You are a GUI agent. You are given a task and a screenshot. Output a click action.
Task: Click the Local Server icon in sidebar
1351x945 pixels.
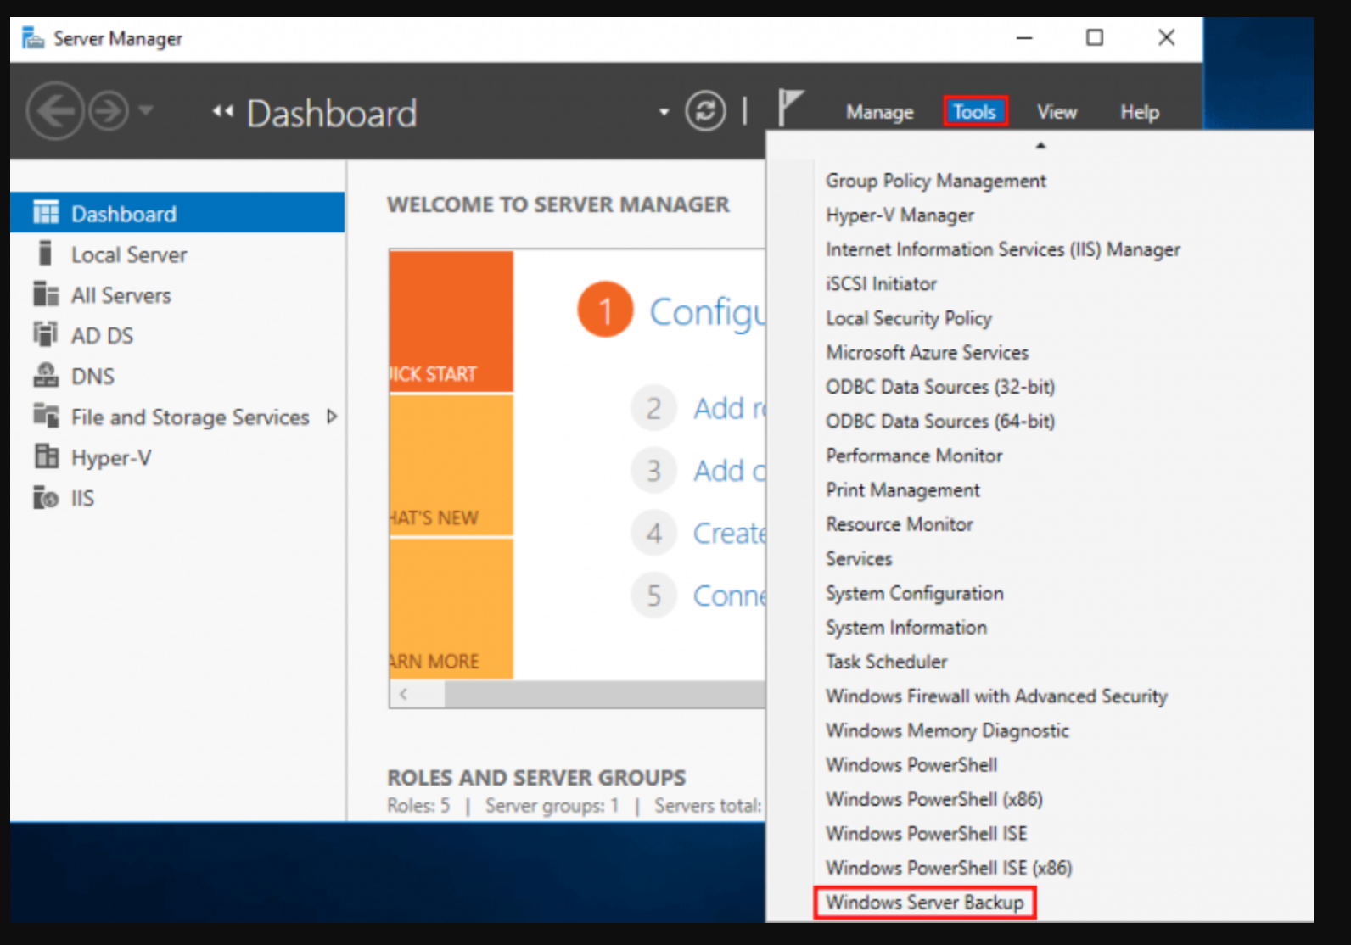[46, 254]
